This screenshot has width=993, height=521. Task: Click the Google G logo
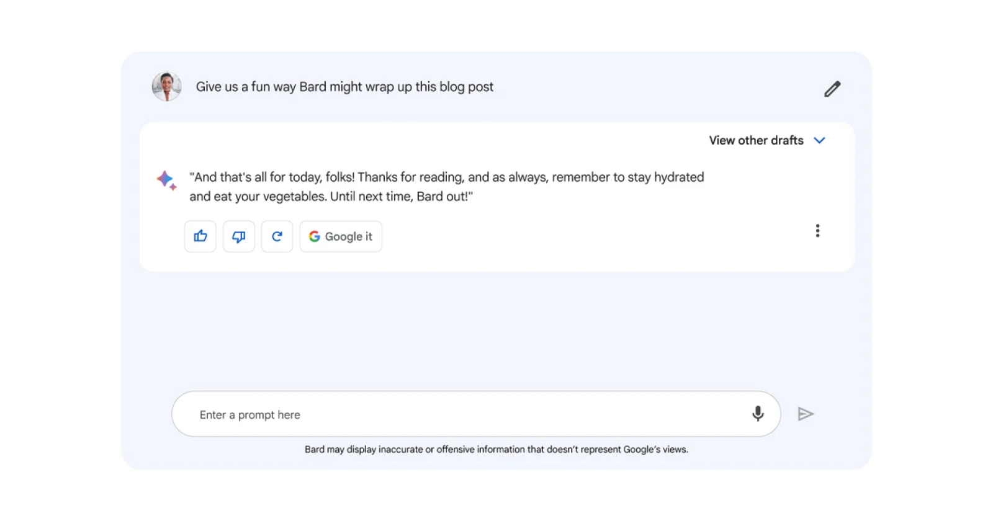[315, 236]
